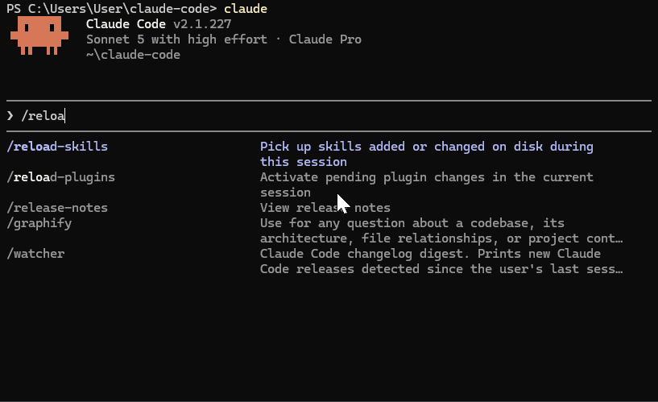Click the 'Claude Code changelog digest' description
Viewport: 658px width, 402px height.
point(441,262)
